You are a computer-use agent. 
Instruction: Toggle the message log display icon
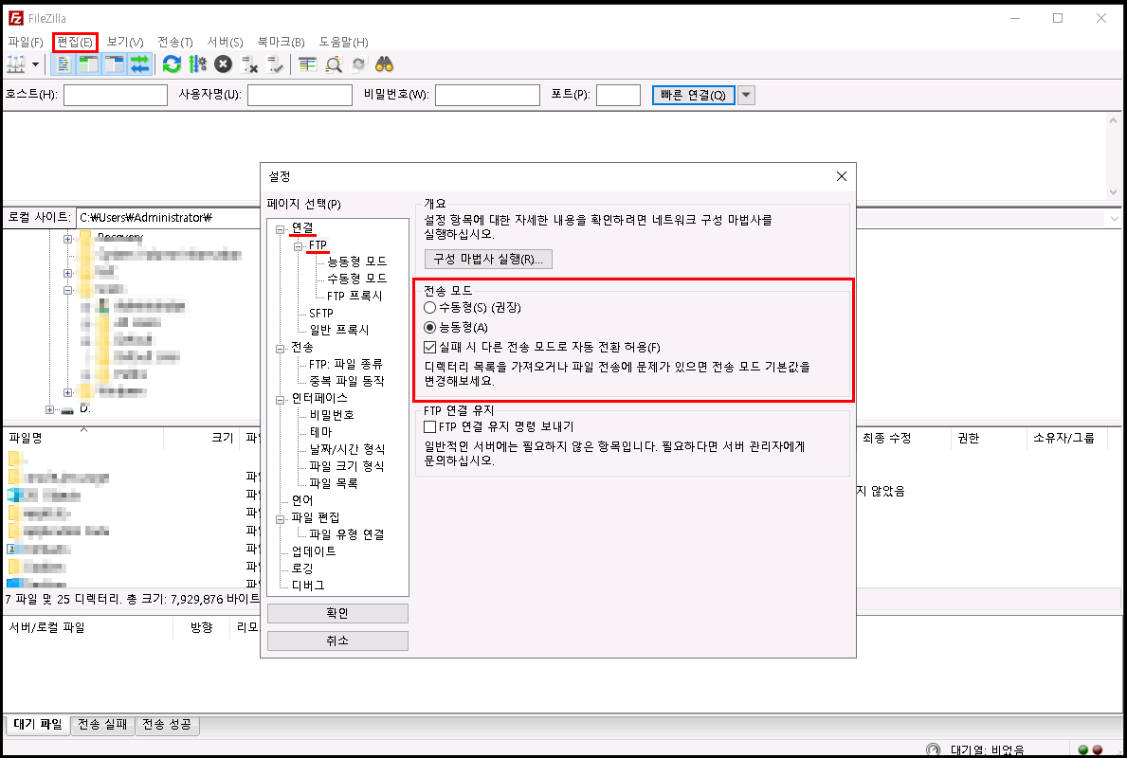[x=64, y=64]
